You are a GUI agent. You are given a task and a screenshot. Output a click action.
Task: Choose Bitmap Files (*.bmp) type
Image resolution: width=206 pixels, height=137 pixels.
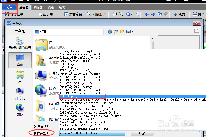coord(76,51)
